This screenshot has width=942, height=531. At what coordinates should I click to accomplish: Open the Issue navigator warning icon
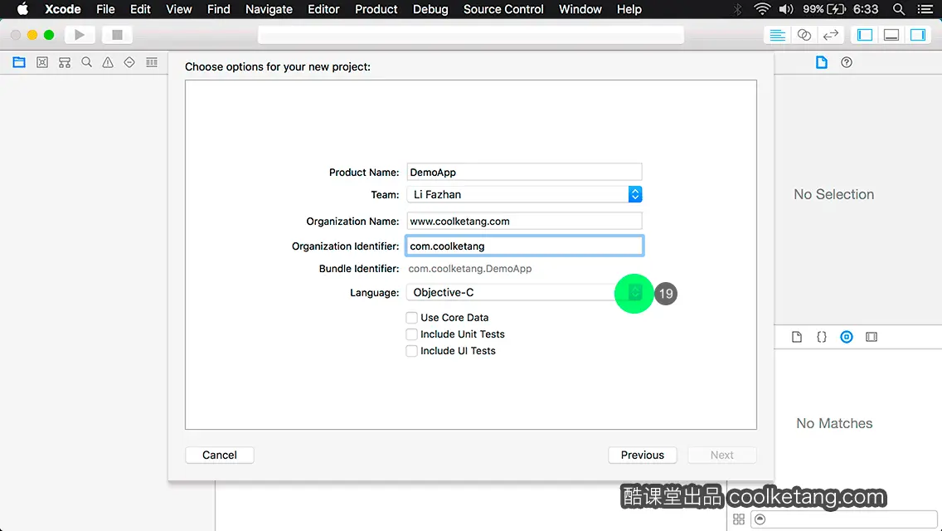[108, 62]
